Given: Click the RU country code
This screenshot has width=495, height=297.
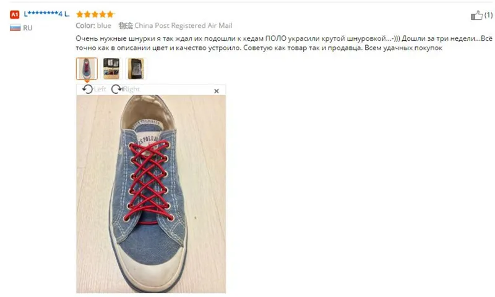Looking at the screenshot, I should click(x=28, y=28).
